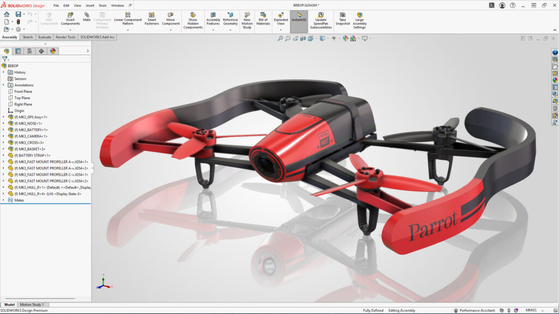Click Take Snapshot tool

[343, 19]
